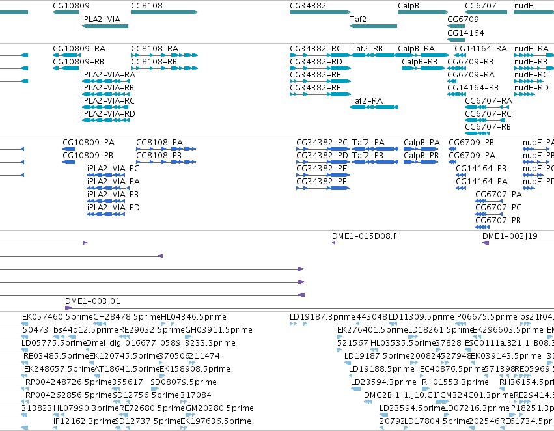The width and height of the screenshot is (554, 431).
Task: Click transcript CalpB-RA
Action: pyautogui.click(x=416, y=48)
